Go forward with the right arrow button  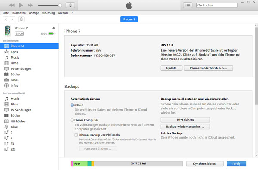12,19
